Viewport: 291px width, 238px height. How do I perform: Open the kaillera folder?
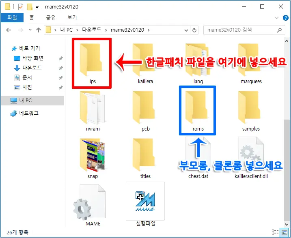(x=145, y=63)
